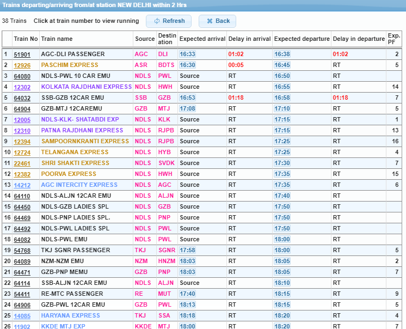Click the Destination column header
The image size is (406, 329).
pyautogui.click(x=167, y=39)
